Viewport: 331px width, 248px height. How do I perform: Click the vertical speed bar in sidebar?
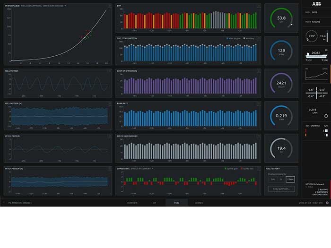(x=327, y=36)
